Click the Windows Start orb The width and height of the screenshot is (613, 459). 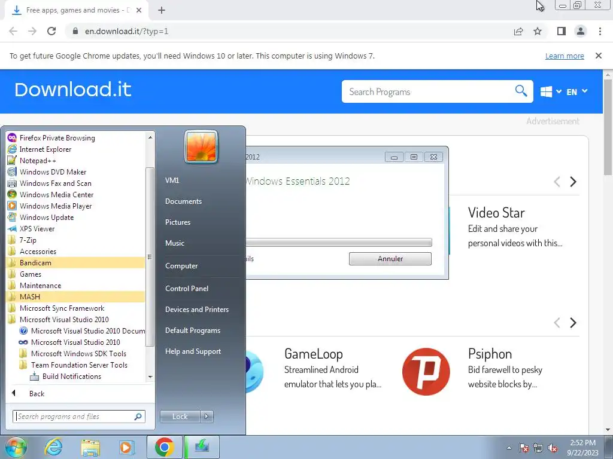[x=16, y=447]
